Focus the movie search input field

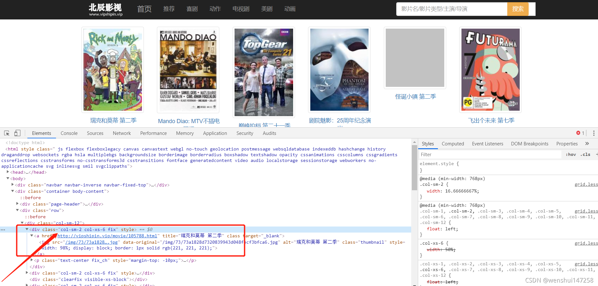(452, 9)
